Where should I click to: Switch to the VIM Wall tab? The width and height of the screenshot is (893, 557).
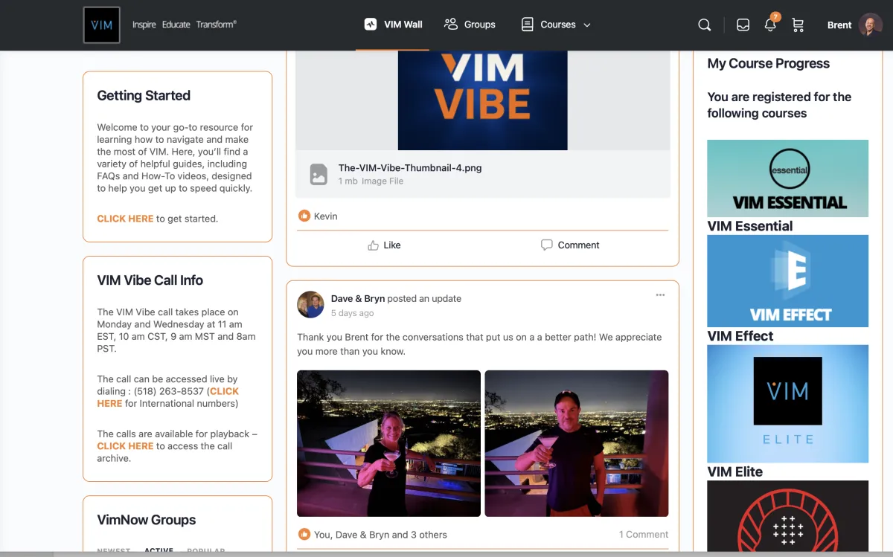pos(393,25)
